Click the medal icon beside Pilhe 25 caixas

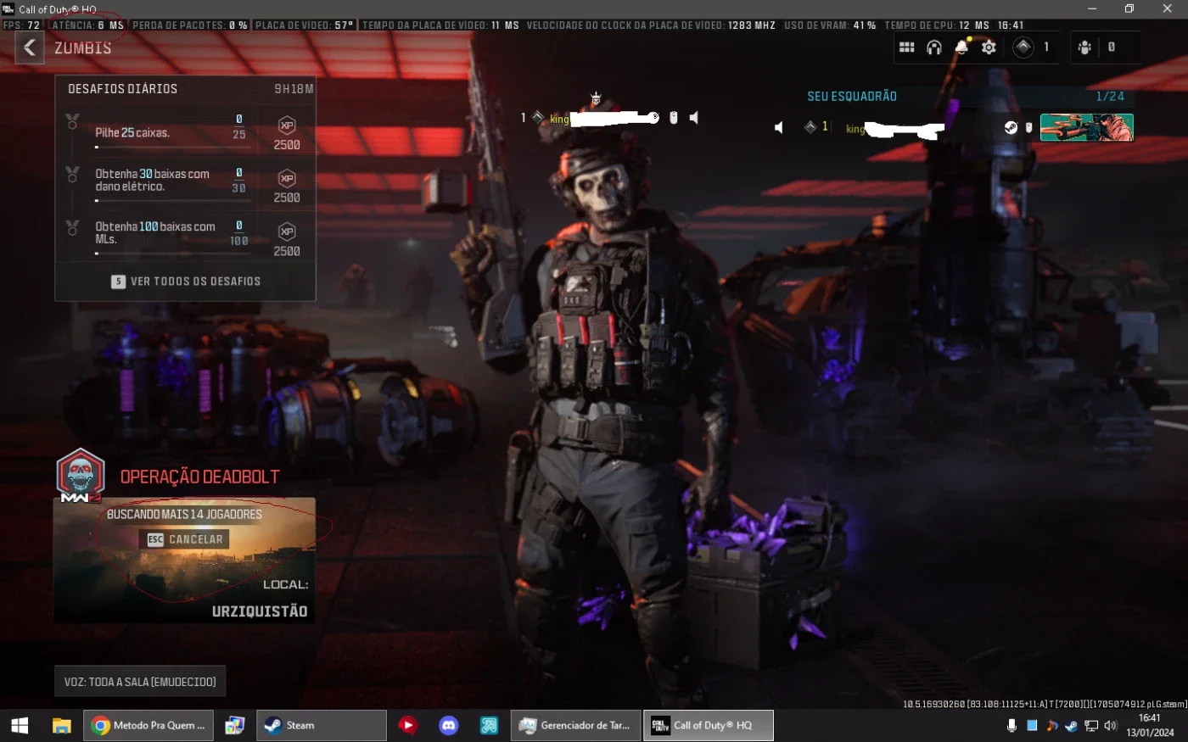point(73,121)
